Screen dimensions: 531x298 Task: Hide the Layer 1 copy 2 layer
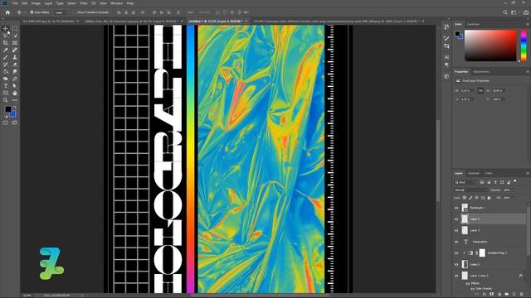tap(456, 276)
